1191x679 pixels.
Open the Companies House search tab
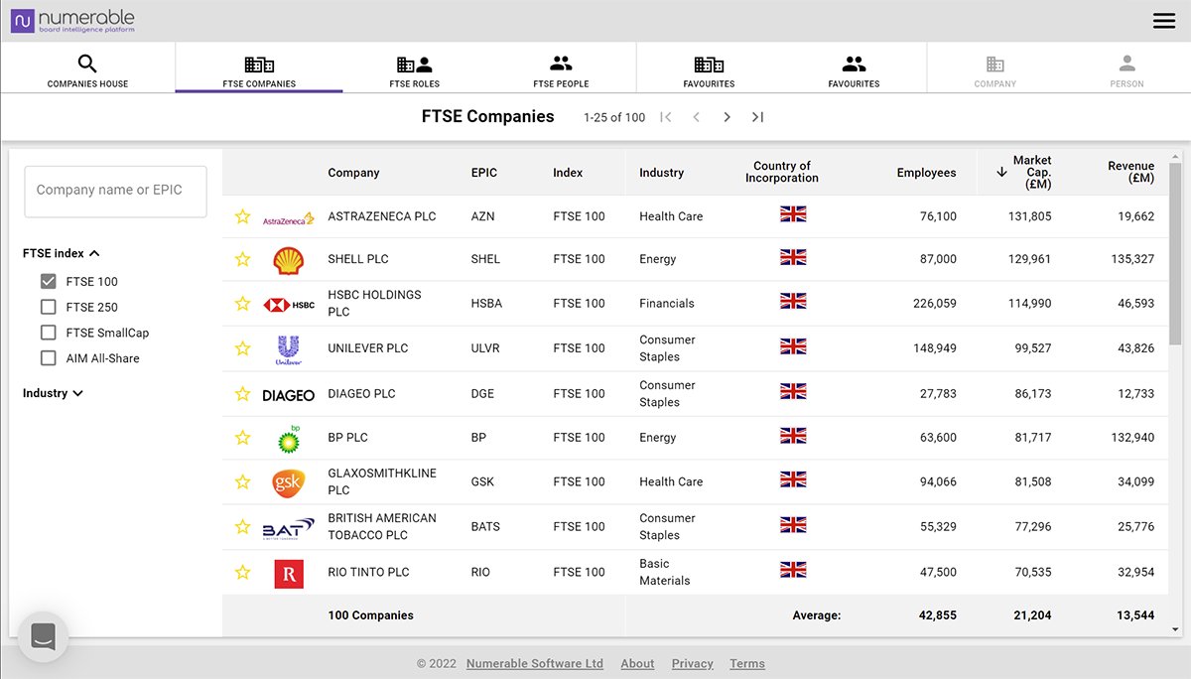click(87, 68)
